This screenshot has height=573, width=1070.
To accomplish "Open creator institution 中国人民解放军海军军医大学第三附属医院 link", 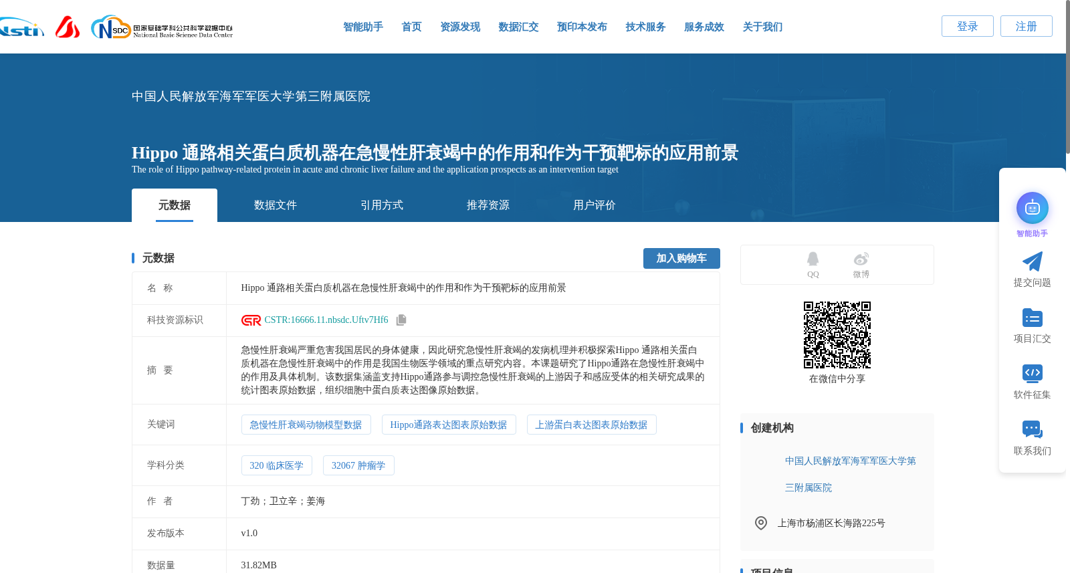I will coord(850,474).
